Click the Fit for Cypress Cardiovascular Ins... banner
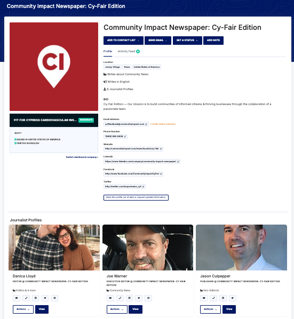 tap(54, 120)
